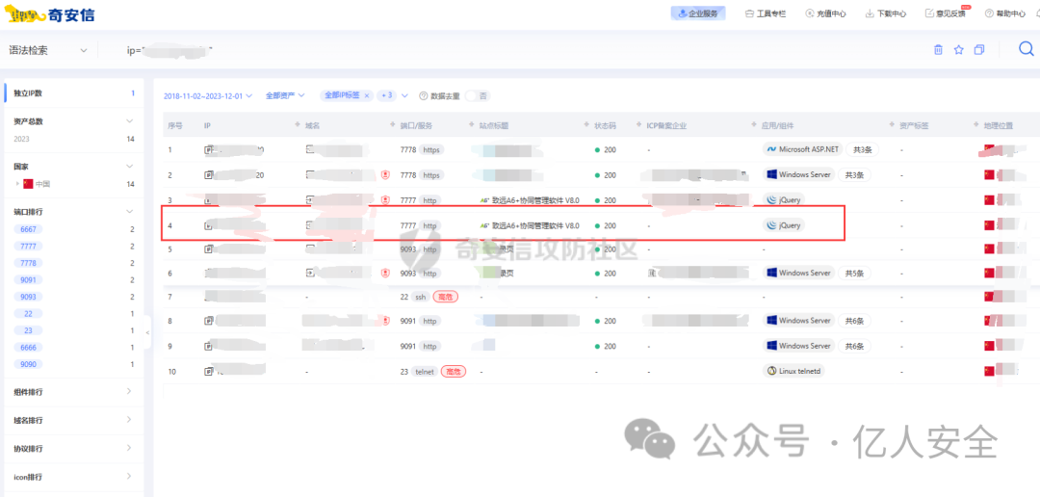Click the 共3条 button in row 1
The image size is (1040, 497).
862,150
